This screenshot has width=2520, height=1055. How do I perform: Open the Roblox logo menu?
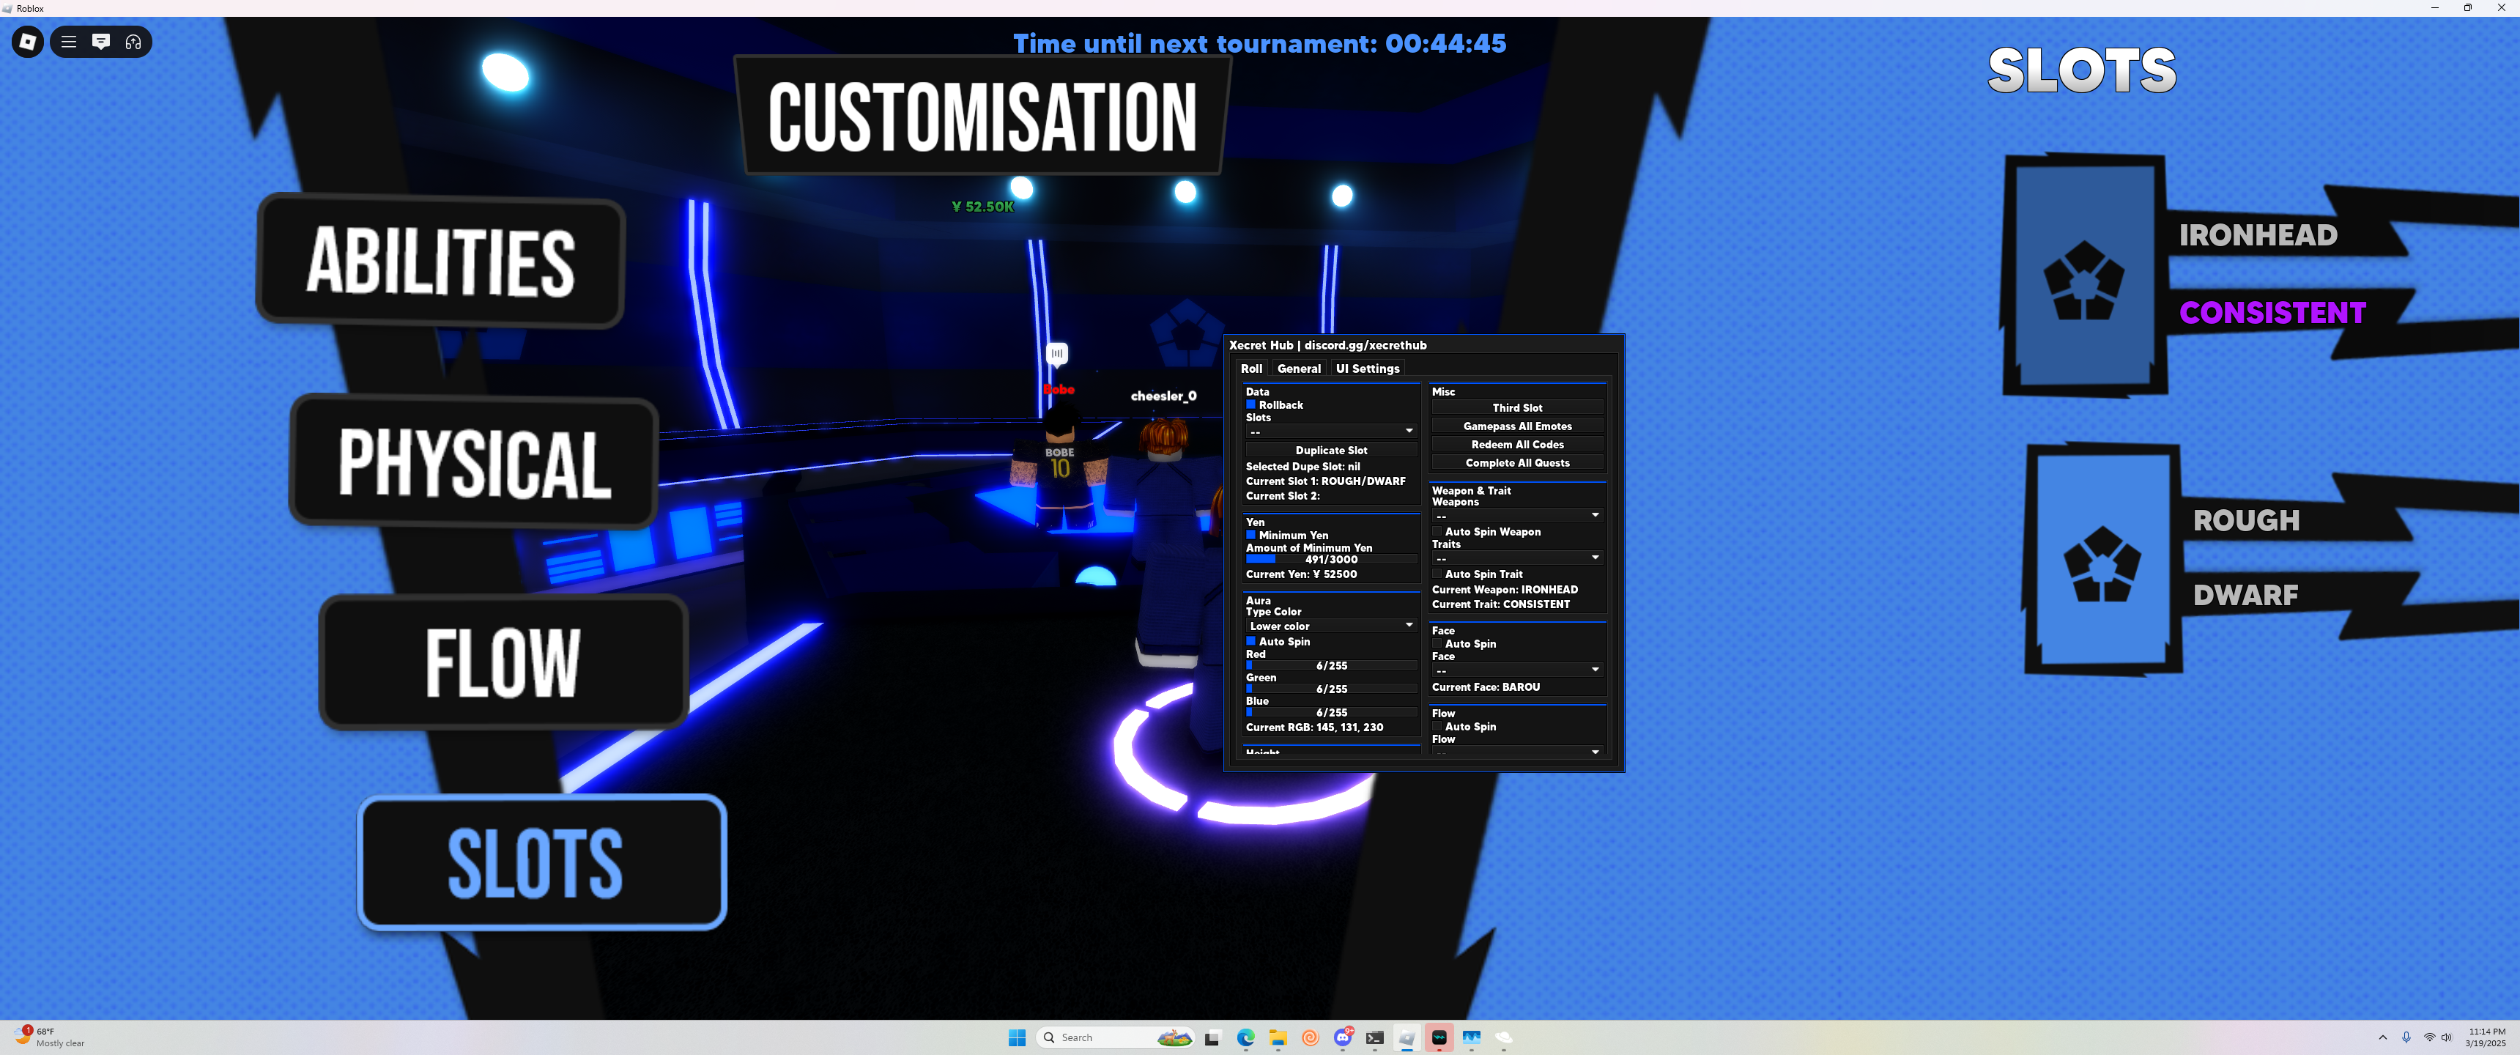(x=27, y=41)
